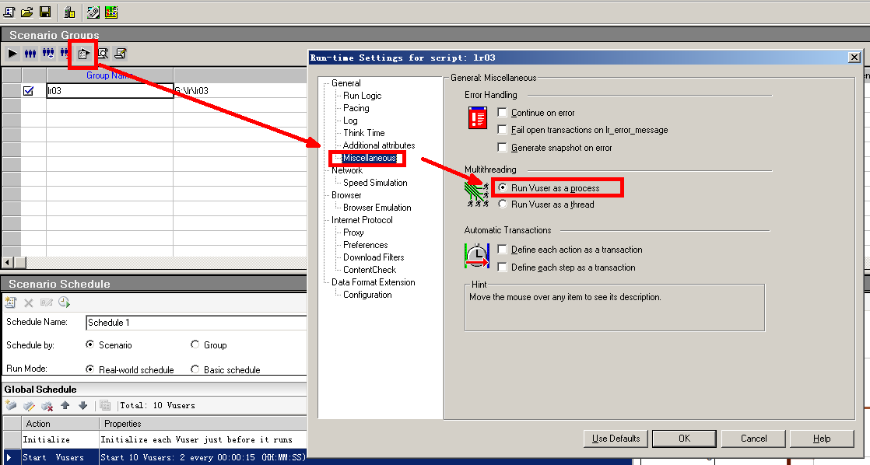
Task: Click Cancel in Run-time Settings dialog
Action: click(x=753, y=439)
